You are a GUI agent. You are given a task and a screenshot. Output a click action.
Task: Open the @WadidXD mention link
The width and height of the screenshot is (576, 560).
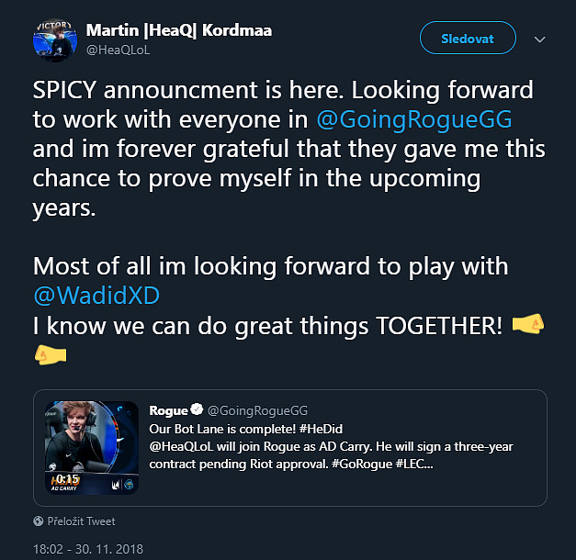pos(90,297)
